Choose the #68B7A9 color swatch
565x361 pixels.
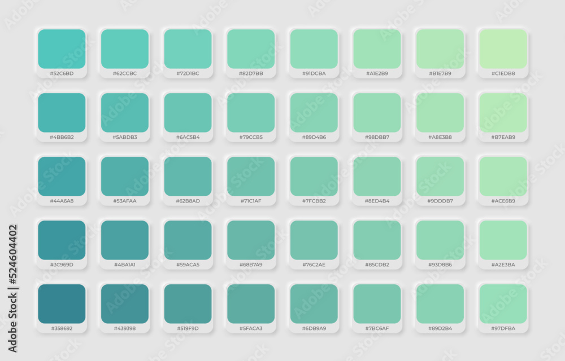(251, 240)
